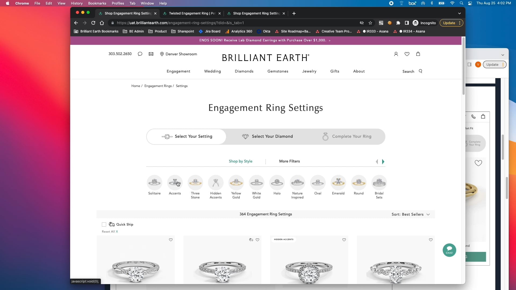Bookmark page with the star icon
Image resolution: width=516 pixels, height=290 pixels.
tap(370, 23)
